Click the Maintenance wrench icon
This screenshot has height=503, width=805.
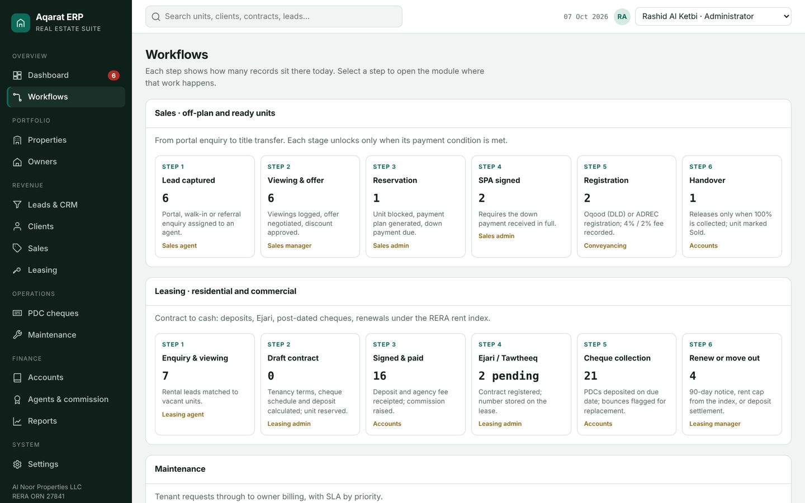tap(17, 335)
